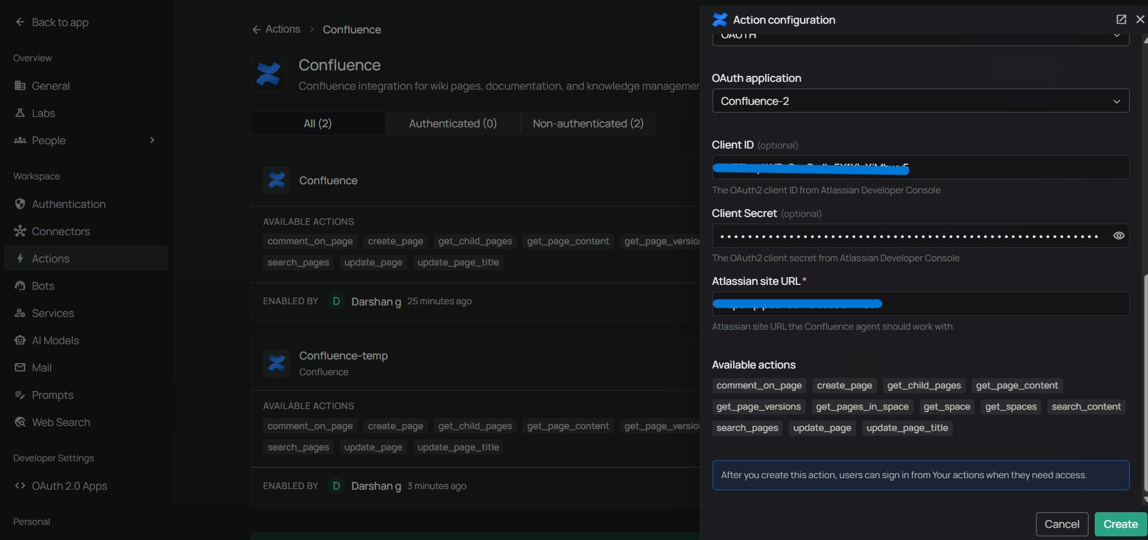Click the large Confluence logo beside page title
Viewport: 1148px width, 540px height.
[268, 74]
